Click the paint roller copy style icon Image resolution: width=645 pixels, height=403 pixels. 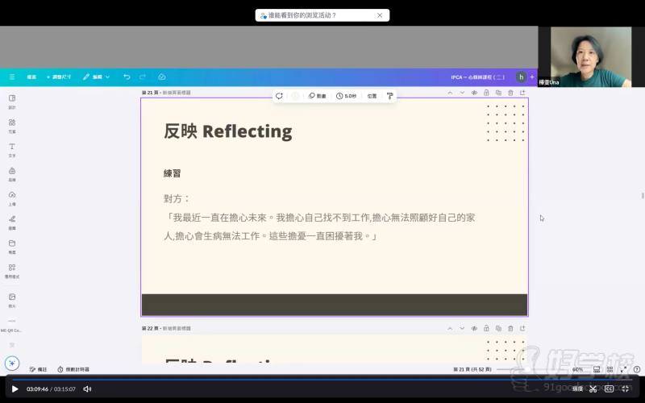390,96
